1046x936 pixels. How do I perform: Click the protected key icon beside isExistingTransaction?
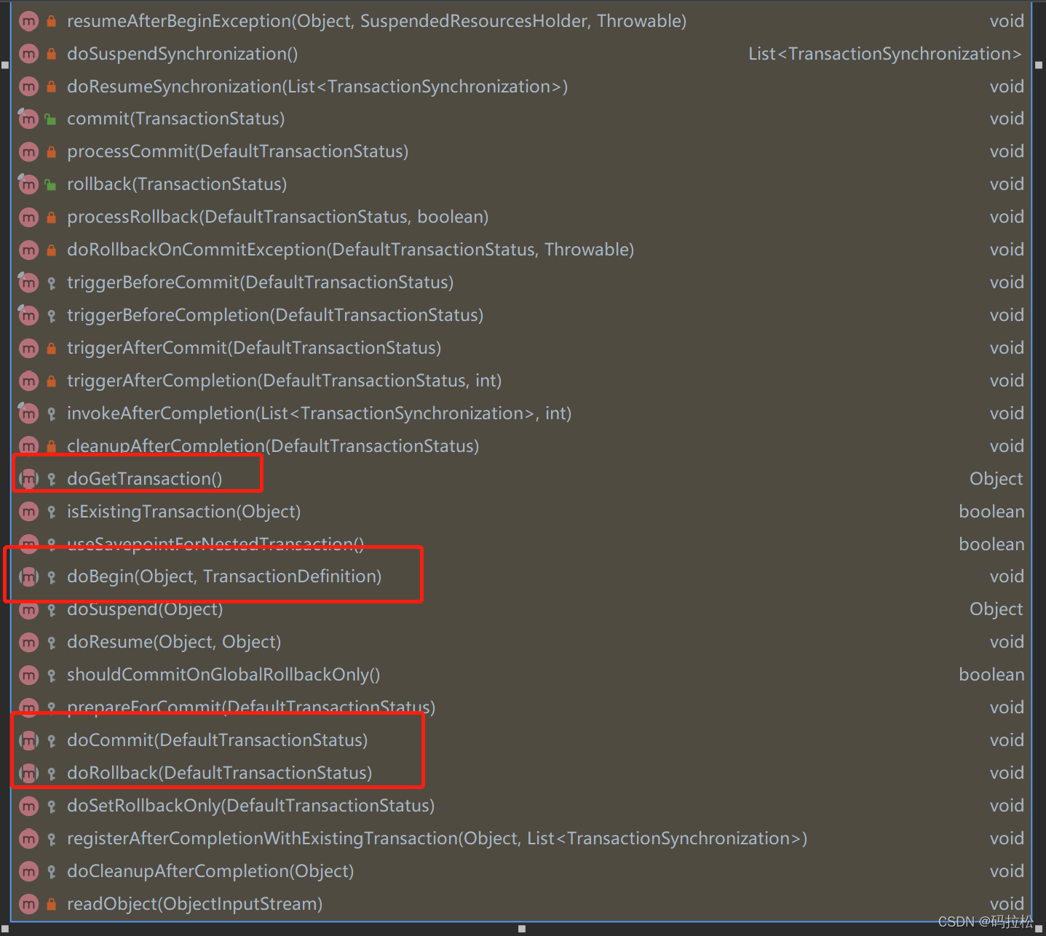coord(52,512)
